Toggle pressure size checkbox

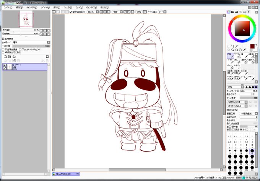241,129
